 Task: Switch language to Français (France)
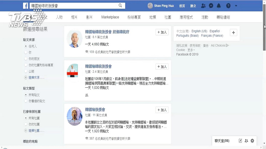(212, 35)
